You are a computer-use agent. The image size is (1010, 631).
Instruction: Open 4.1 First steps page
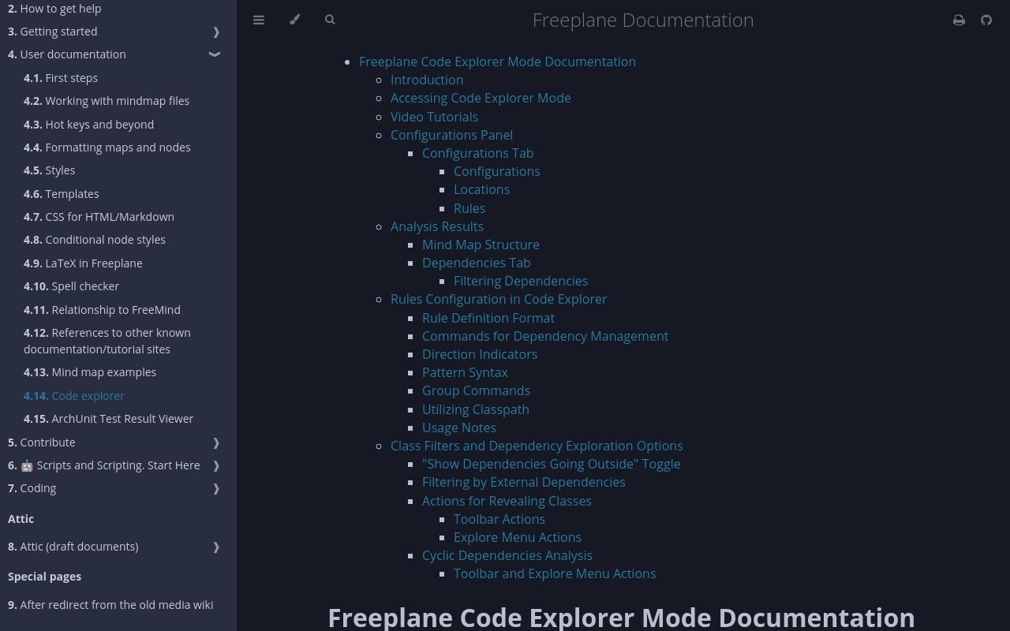tap(61, 78)
